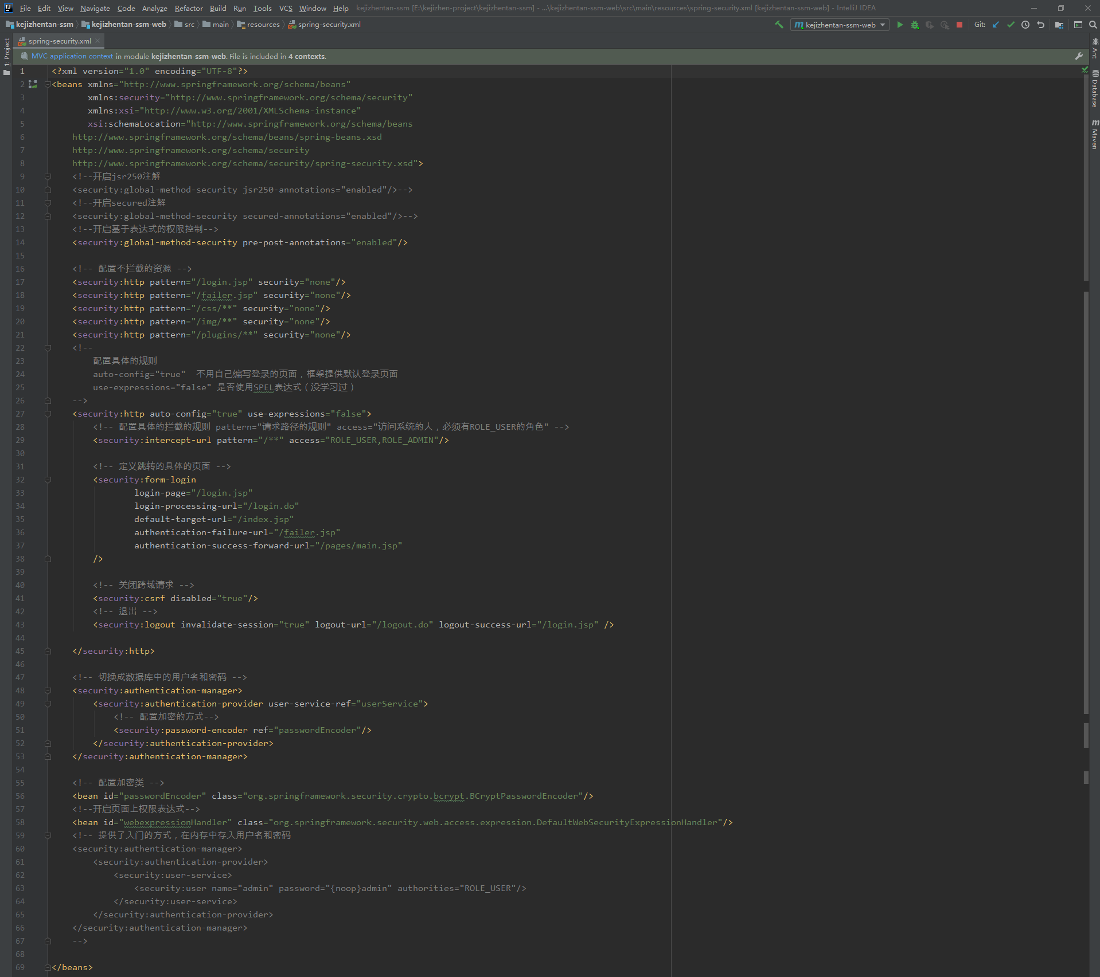Open Project Structure icon
1100x977 pixels.
(1059, 25)
